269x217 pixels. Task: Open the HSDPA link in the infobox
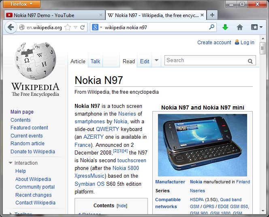click(197, 200)
